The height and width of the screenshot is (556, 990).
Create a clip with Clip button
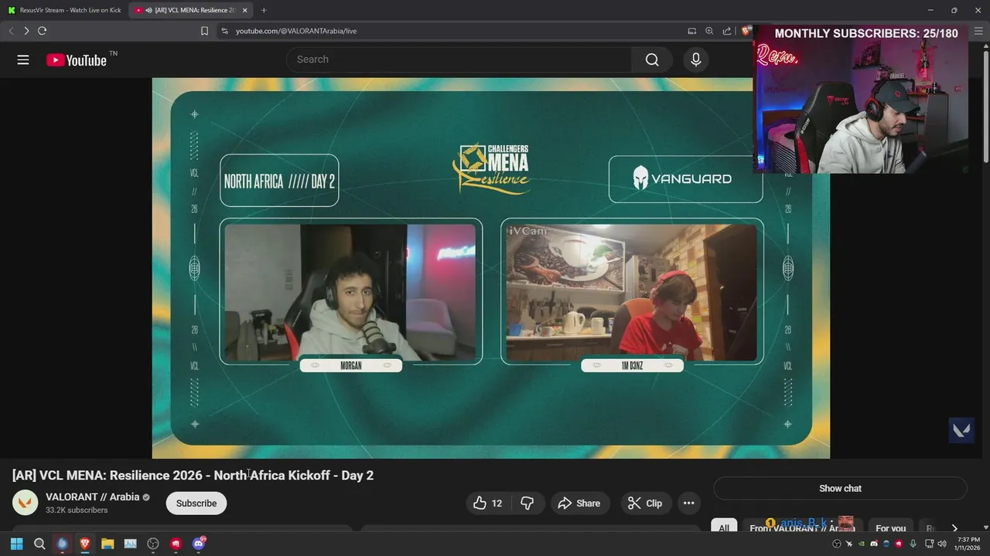coord(645,503)
